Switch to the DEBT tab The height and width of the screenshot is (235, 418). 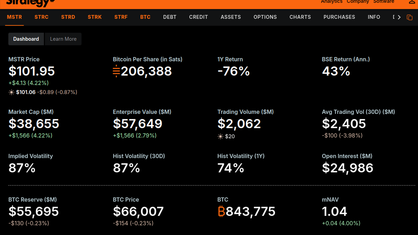(170, 17)
